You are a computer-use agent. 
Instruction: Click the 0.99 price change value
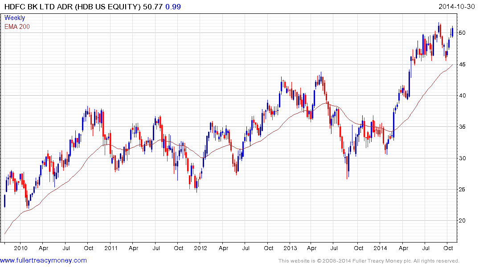coord(173,7)
